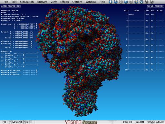Click the 'Obj all' status bar field
The width and height of the screenshot is (165, 124).
point(128,122)
